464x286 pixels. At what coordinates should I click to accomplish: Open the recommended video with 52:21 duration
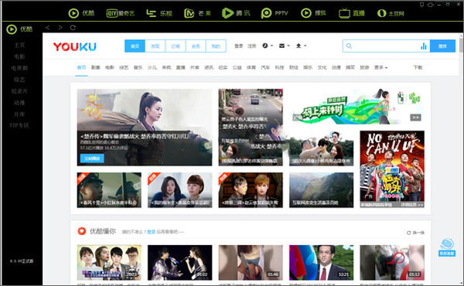click(322, 262)
